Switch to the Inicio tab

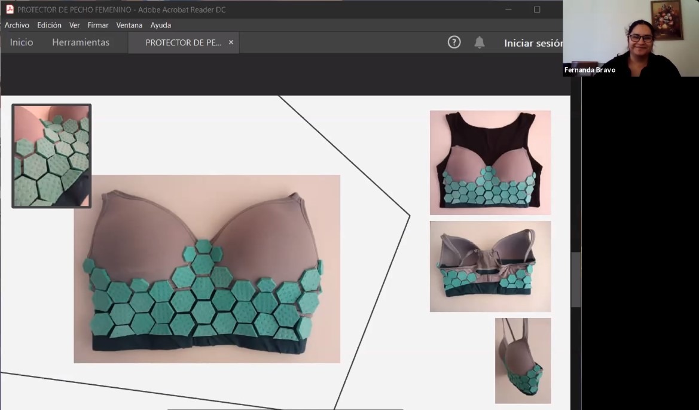(22, 42)
